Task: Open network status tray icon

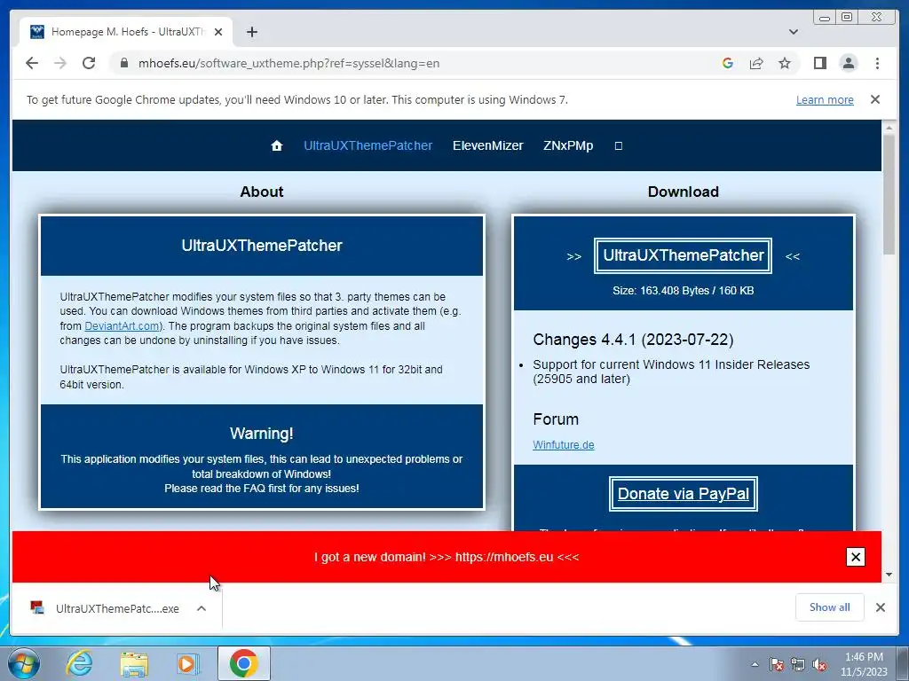Action: point(798,664)
